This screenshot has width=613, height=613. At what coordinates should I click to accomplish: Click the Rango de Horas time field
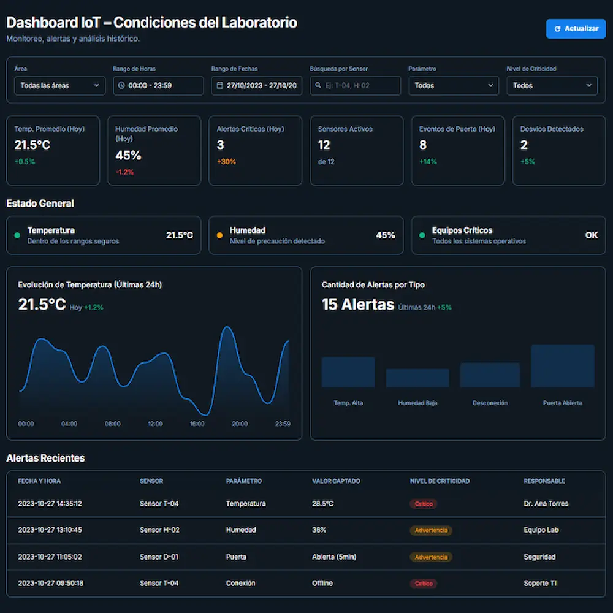[x=158, y=86]
